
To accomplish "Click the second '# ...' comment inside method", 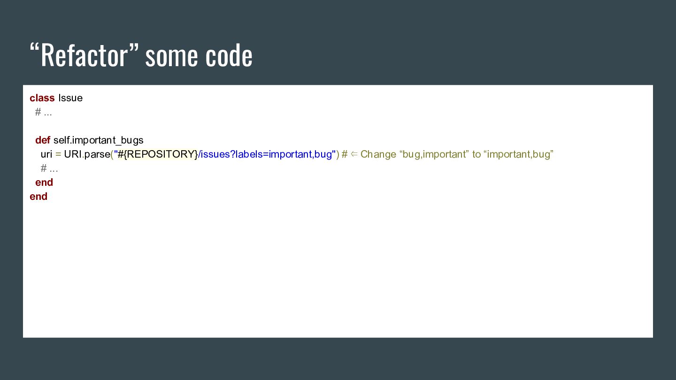I will [x=49, y=168].
